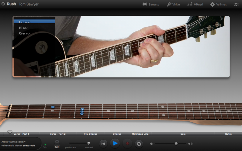Open the Viritin tuner

pyautogui.click(x=169, y=4)
